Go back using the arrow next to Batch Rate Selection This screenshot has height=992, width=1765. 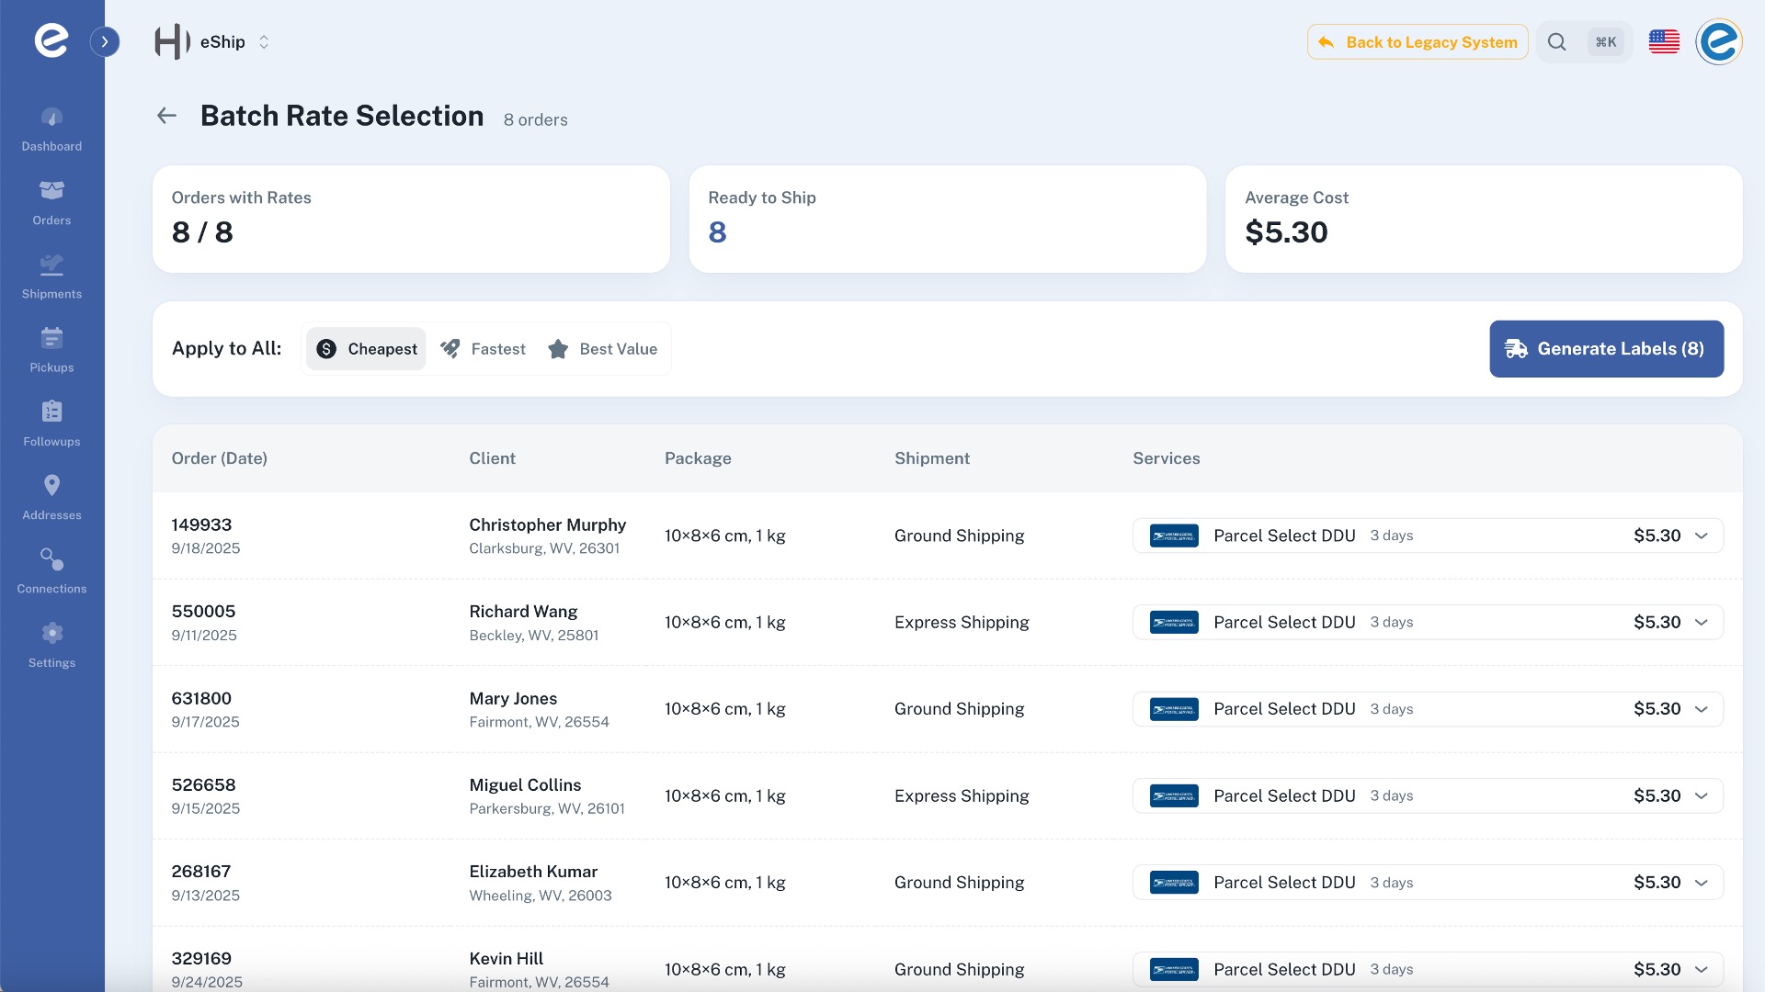pyautogui.click(x=166, y=116)
